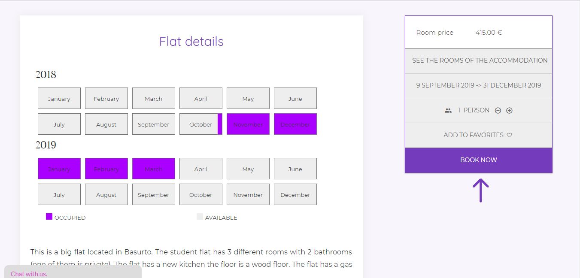Select the occupied March 2019 cell
The height and width of the screenshot is (278, 580).
154,169
